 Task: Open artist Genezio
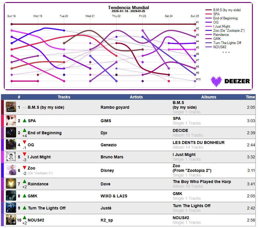click(x=108, y=145)
